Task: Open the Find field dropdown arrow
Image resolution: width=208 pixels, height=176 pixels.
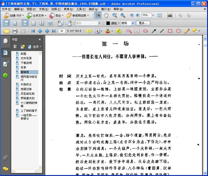Action: click(99, 23)
